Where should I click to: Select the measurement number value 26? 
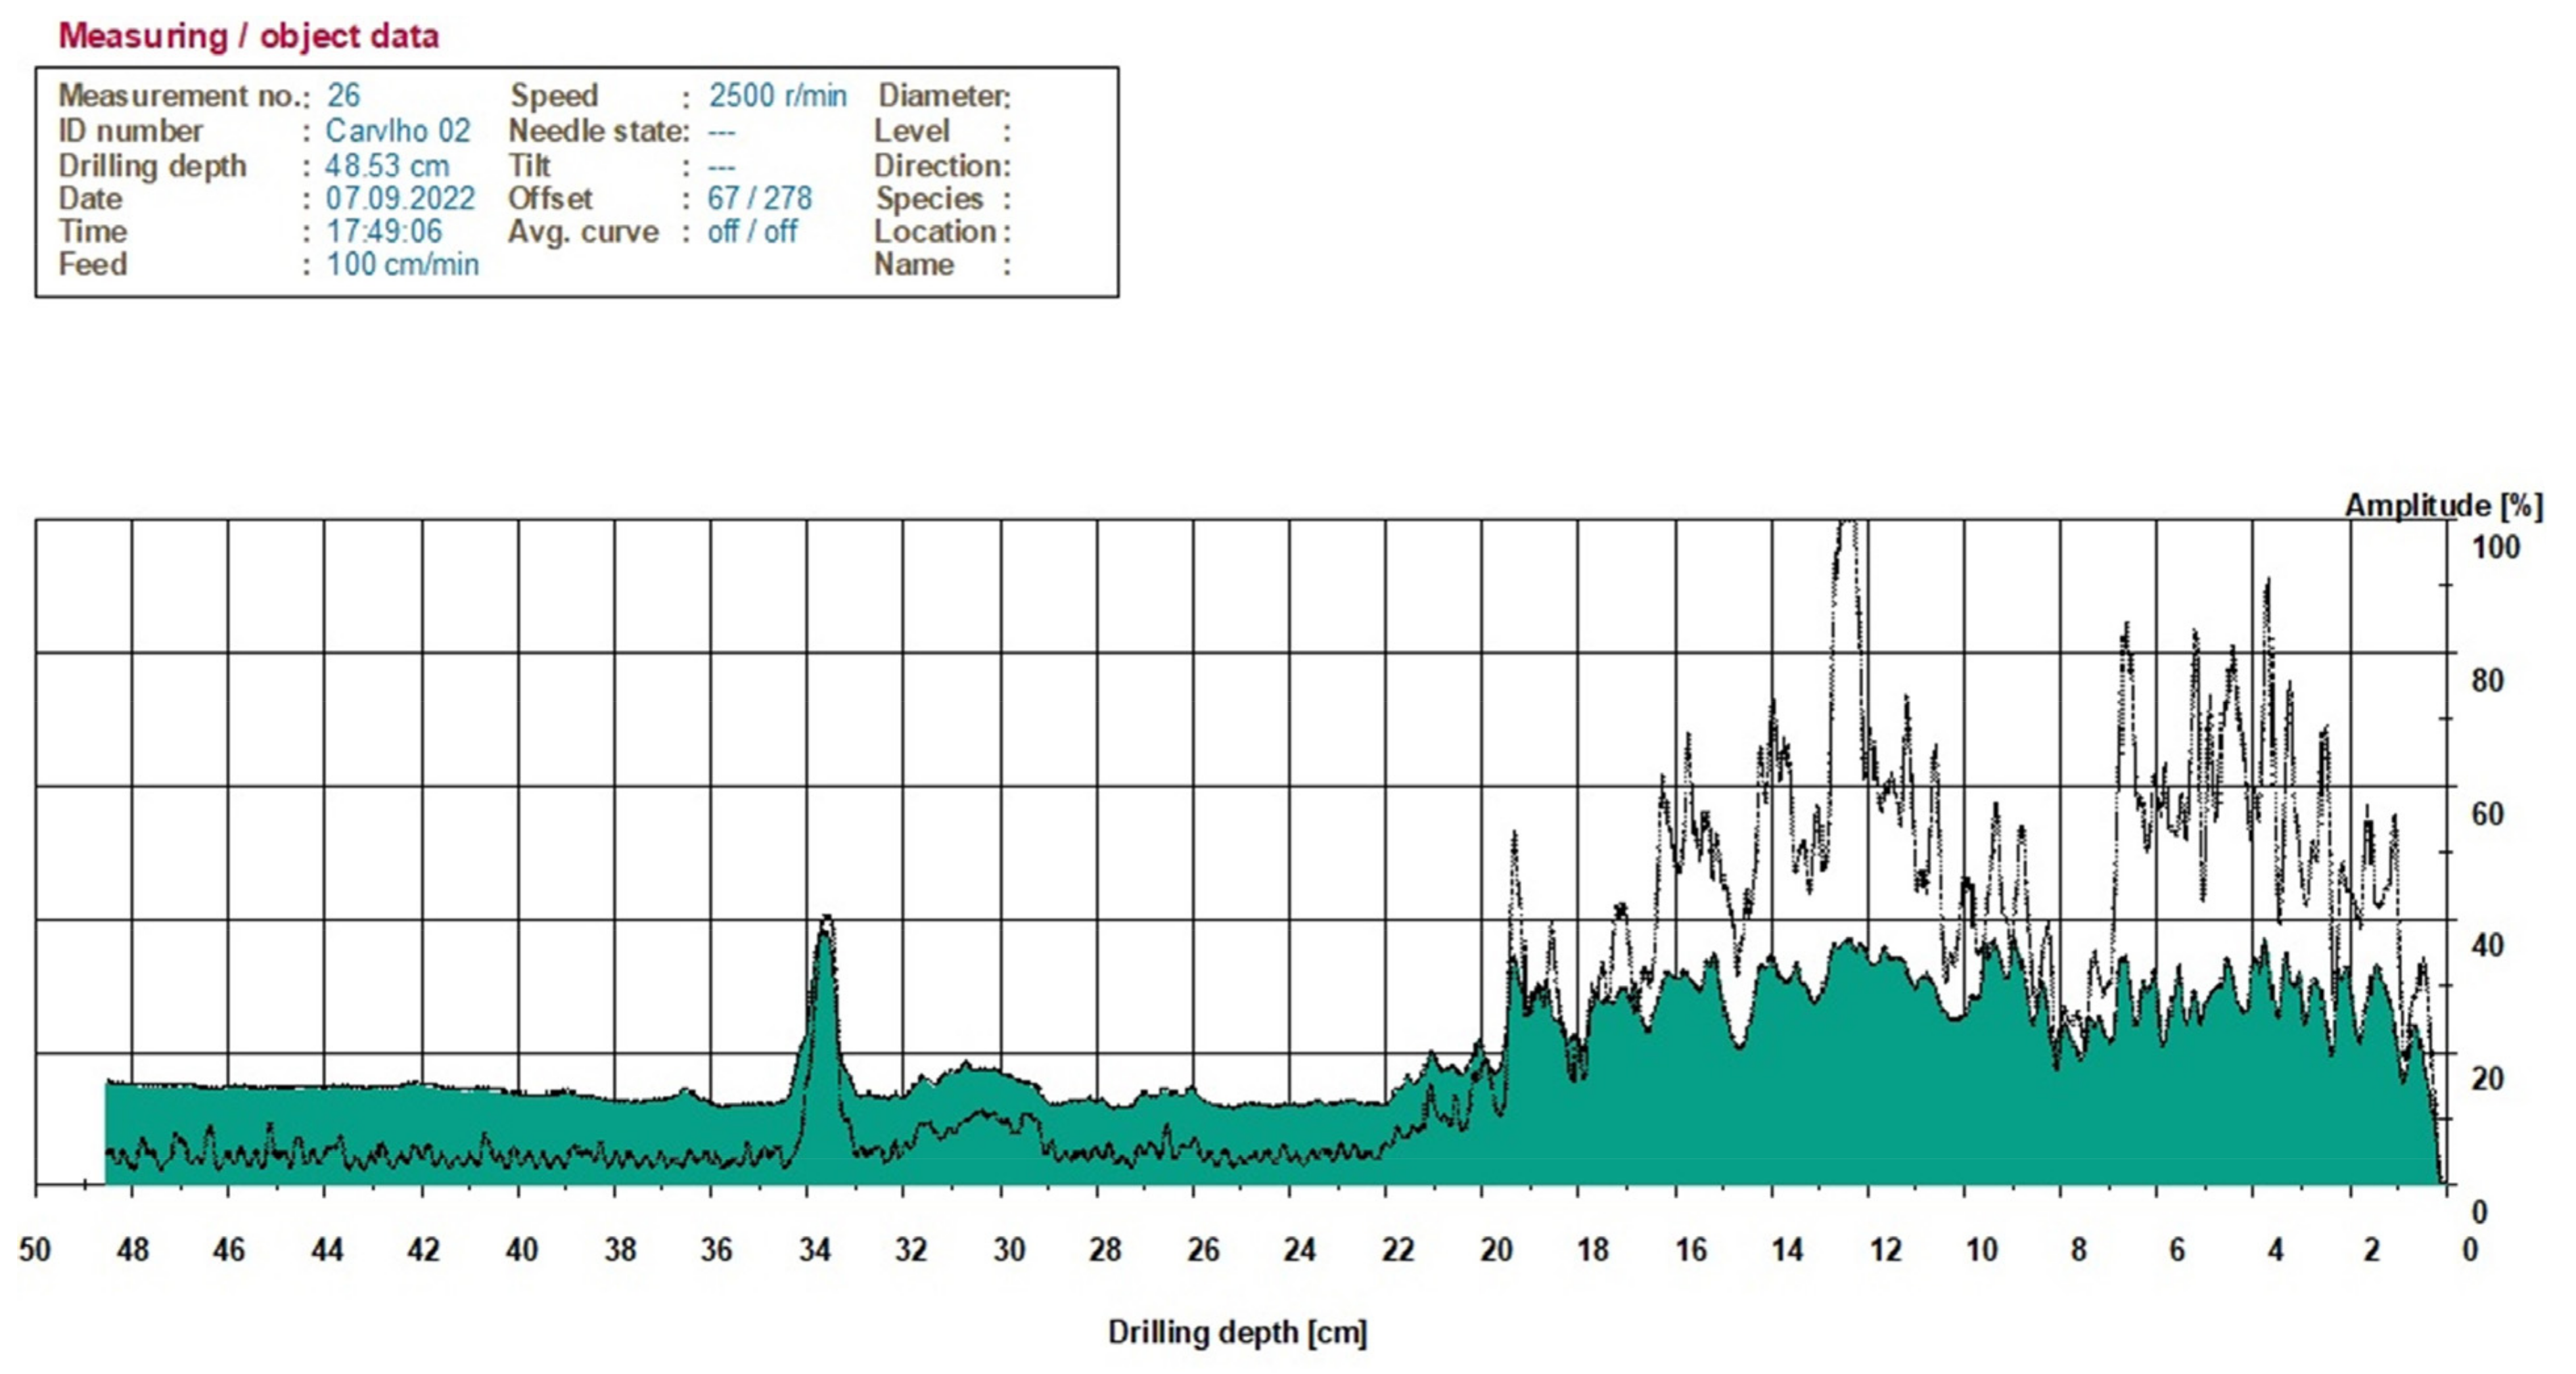click(x=343, y=96)
